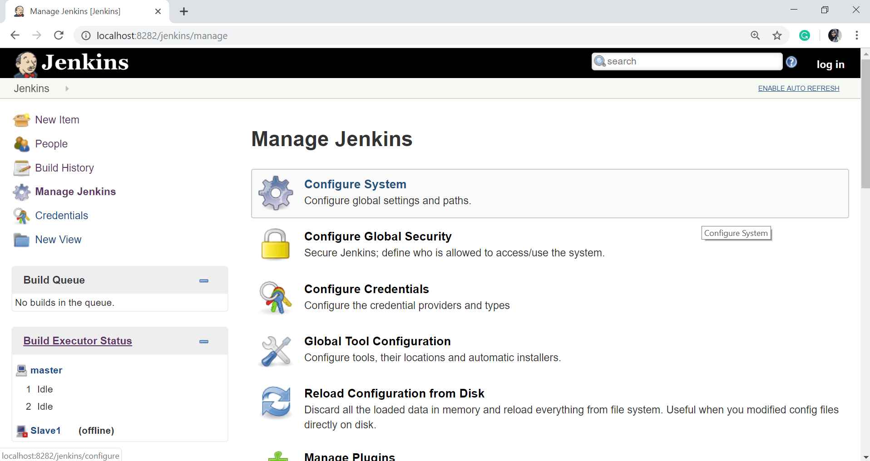870x461 pixels.
Task: Open New View sidebar link
Action: tap(58, 240)
